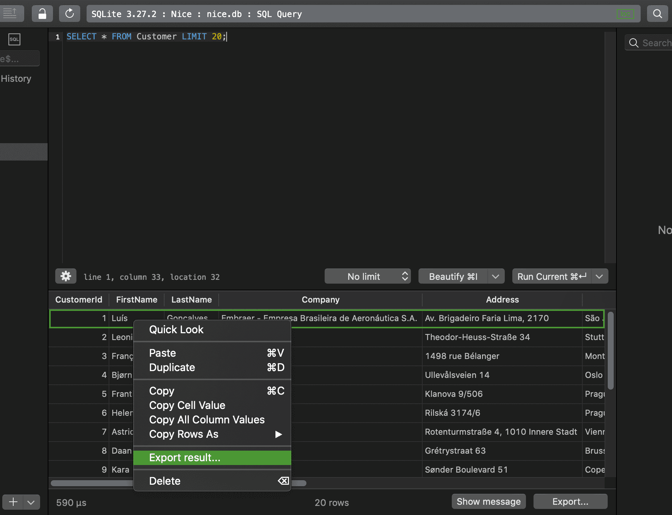Select Paste in the context menu
The image size is (672, 515).
tap(212, 353)
